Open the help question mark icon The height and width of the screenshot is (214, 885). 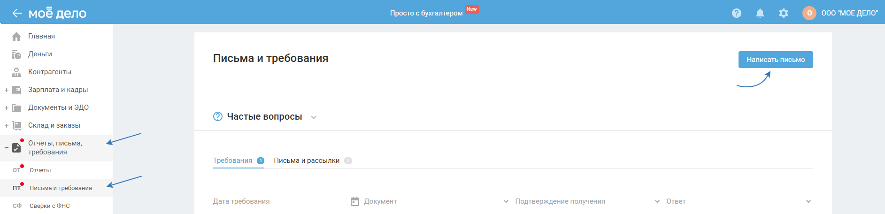[737, 13]
